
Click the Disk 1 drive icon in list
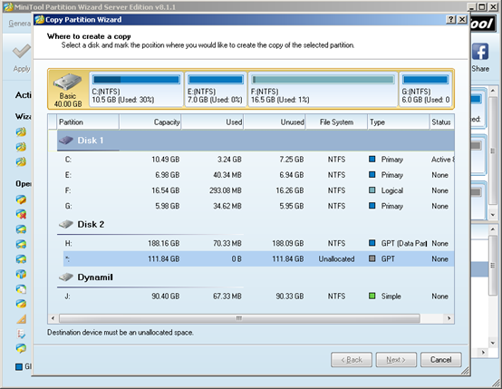click(x=66, y=140)
